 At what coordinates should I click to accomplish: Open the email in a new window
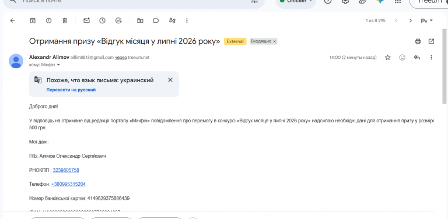coord(432,41)
